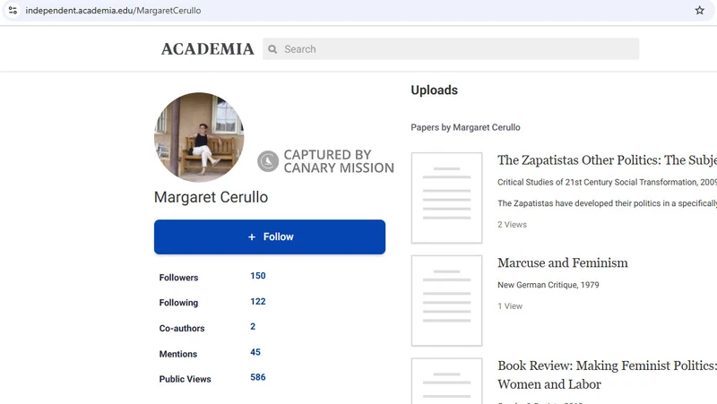Open the Book Review paper thumbnail
The image size is (717, 404).
[446, 381]
